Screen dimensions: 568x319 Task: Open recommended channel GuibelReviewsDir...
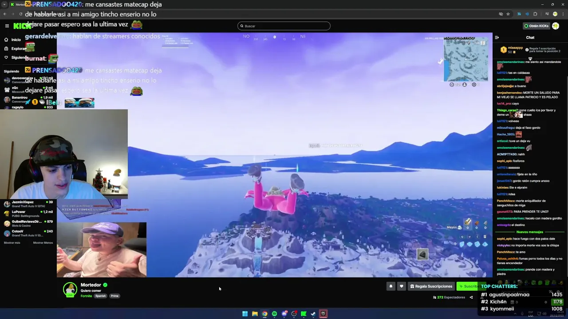[x=28, y=223]
